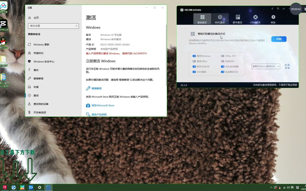Image resolution: width=306 pixels, height=191 pixels.
Task: Click the recording timer 00:00:42 bubble
Action: click(x=296, y=9)
